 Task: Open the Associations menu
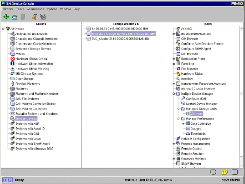(x=36, y=9)
